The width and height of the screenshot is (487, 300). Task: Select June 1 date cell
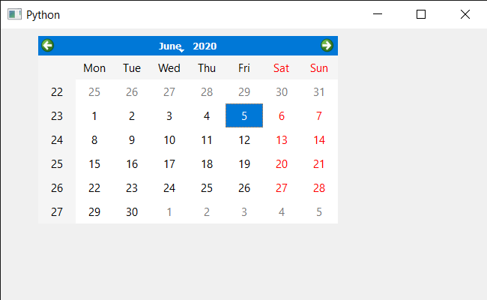[x=94, y=115]
